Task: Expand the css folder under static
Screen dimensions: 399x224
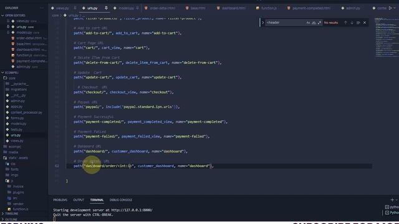Action: 13,164
